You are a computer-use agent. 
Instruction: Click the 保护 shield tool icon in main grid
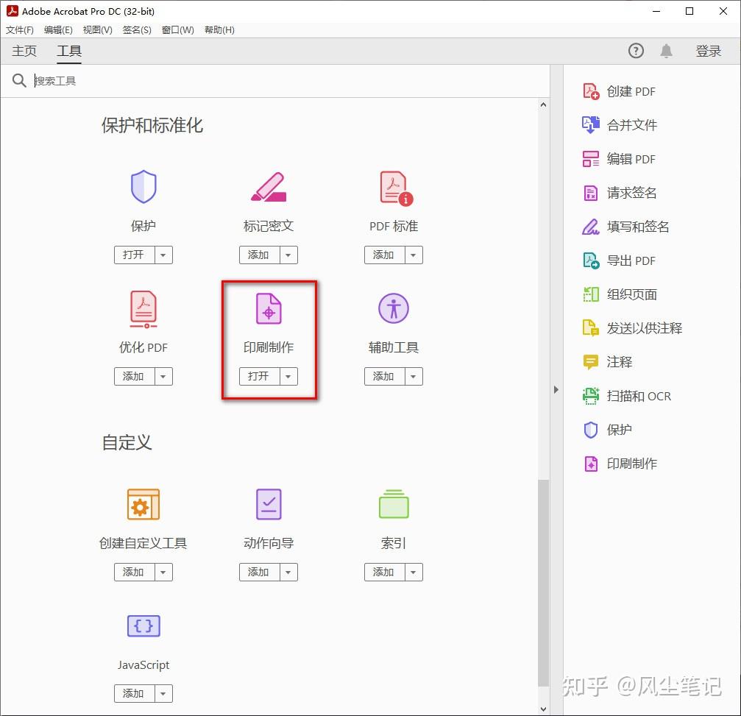143,187
